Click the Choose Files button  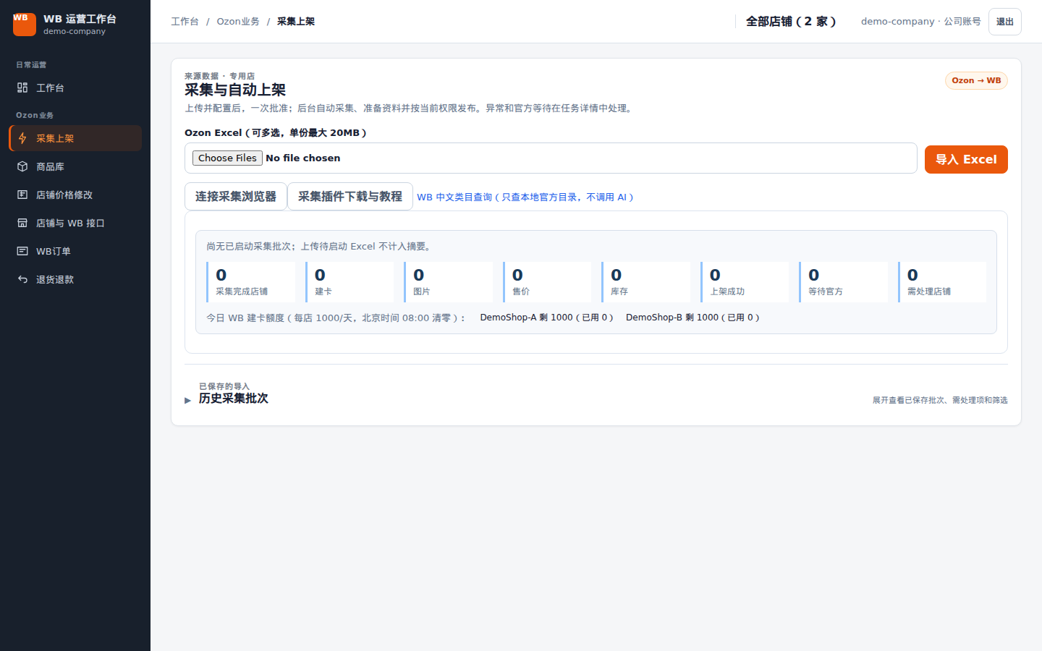(227, 158)
